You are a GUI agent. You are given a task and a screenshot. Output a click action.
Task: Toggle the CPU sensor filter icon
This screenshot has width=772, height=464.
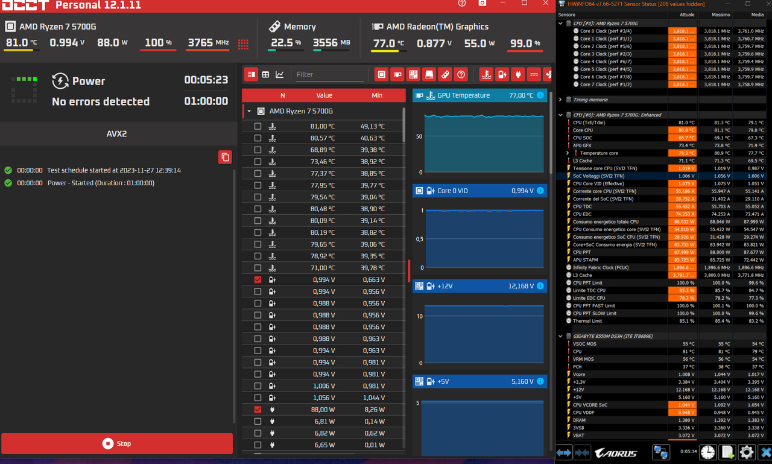(381, 75)
